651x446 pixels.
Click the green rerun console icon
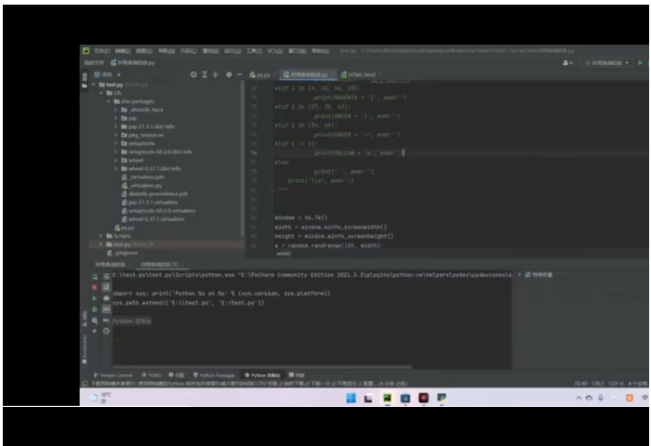94,276
